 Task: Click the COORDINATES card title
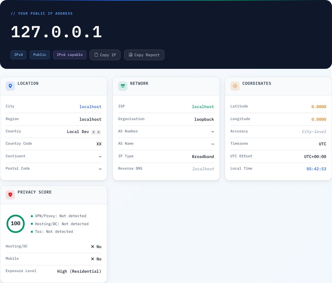point(257,83)
